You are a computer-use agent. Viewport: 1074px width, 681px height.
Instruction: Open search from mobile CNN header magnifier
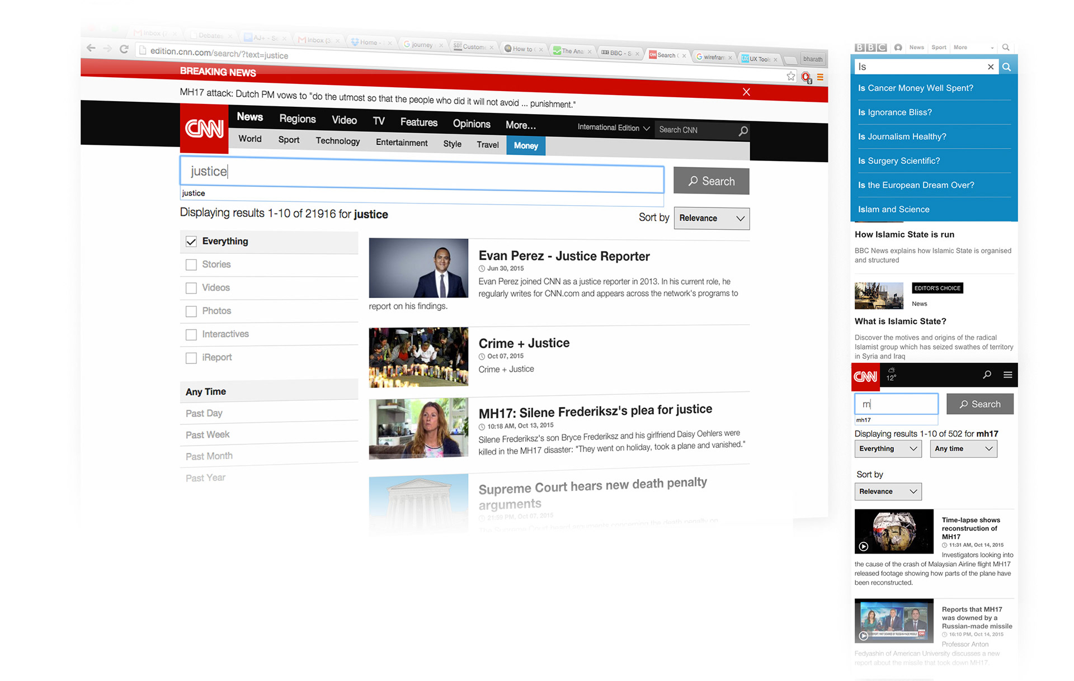tap(987, 375)
